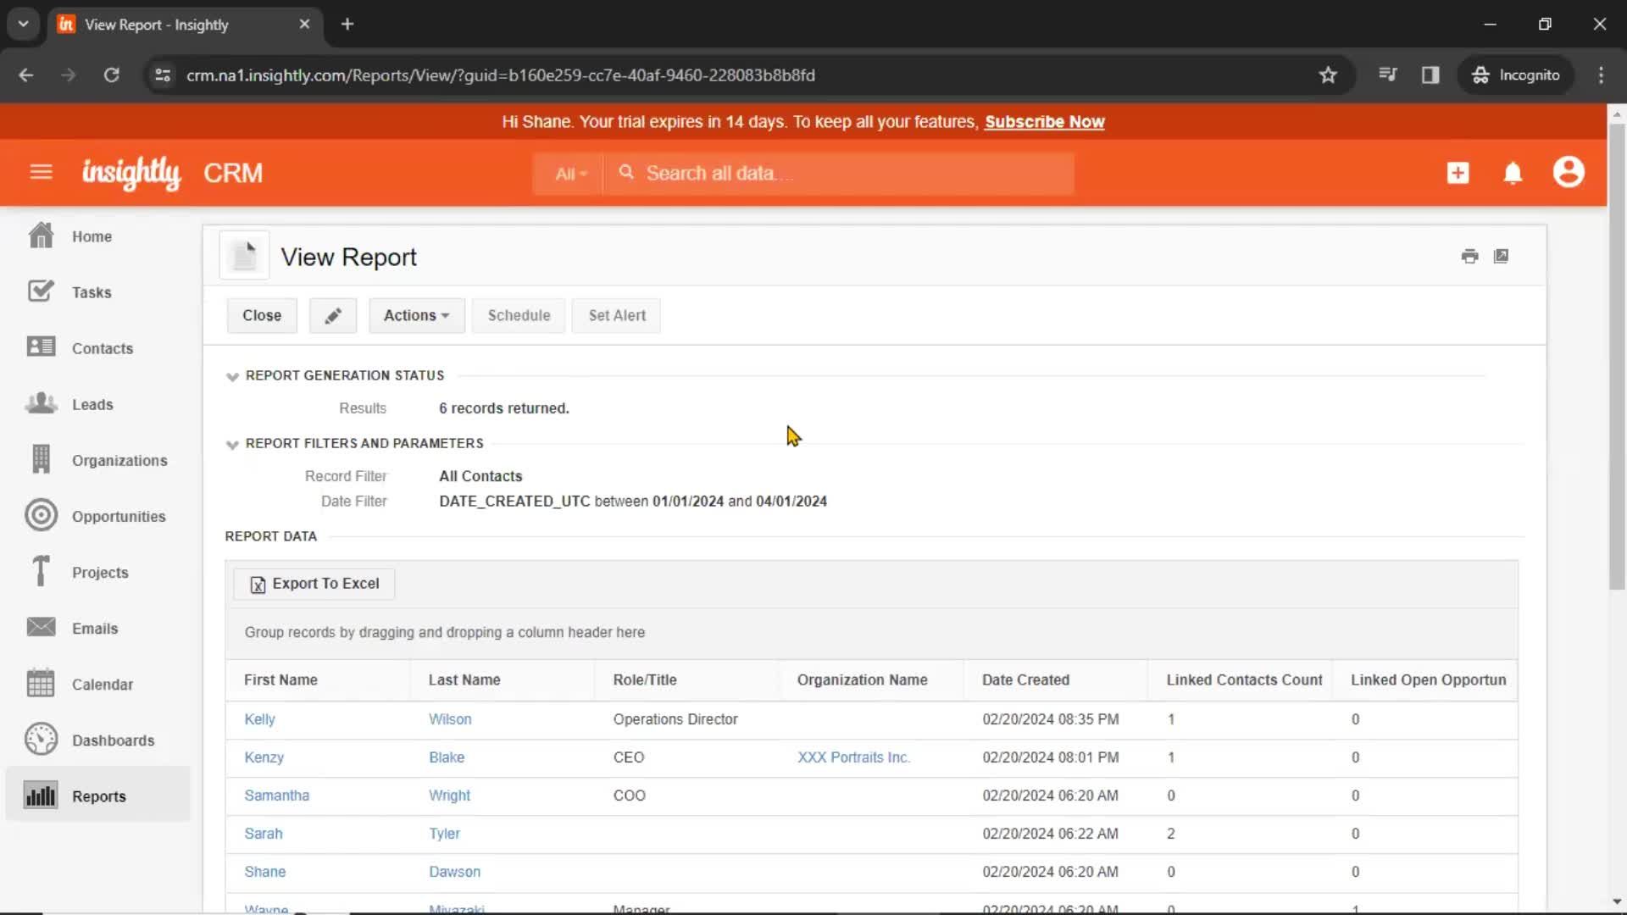Click the Dashboards gauge icon

pos(41,739)
